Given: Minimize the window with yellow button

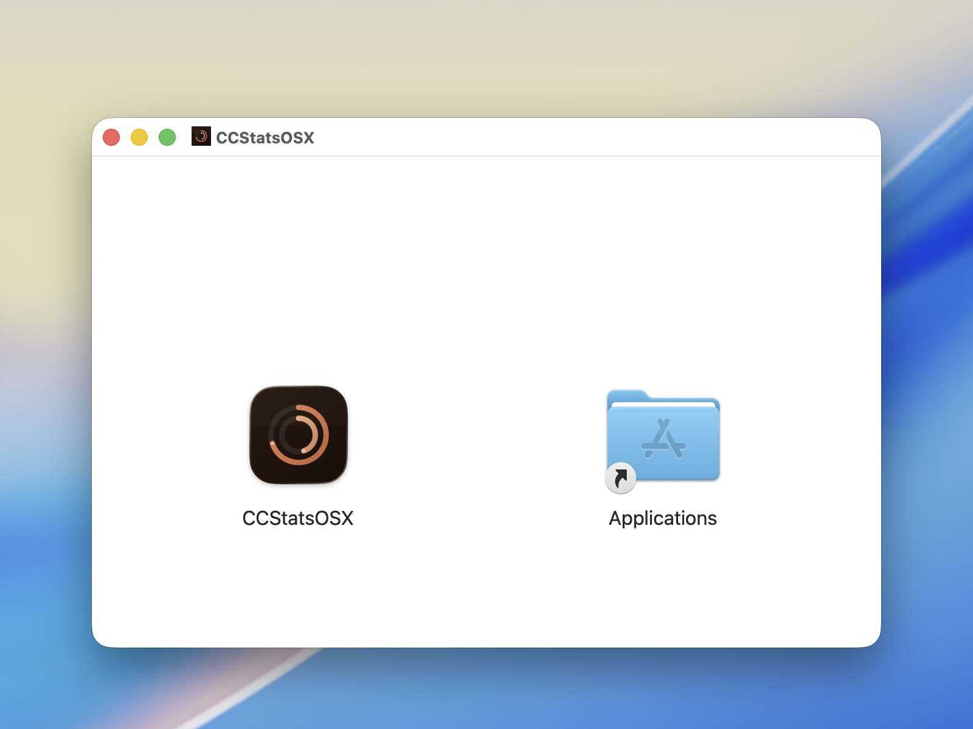Looking at the screenshot, I should click(x=139, y=137).
